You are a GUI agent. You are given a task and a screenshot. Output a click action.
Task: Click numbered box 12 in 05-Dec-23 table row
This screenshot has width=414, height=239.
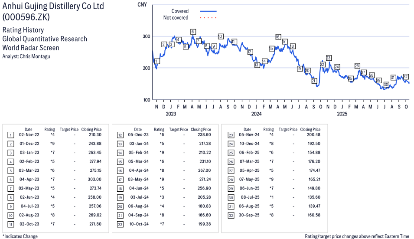pyautogui.click(x=120, y=135)
